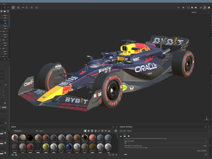The width and height of the screenshot is (212, 159).
Task: Select the highlighted pen icon at top right
Action: click(x=205, y=8)
